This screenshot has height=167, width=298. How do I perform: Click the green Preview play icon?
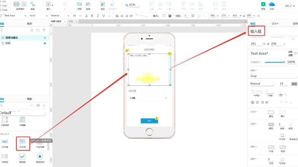point(263,4)
